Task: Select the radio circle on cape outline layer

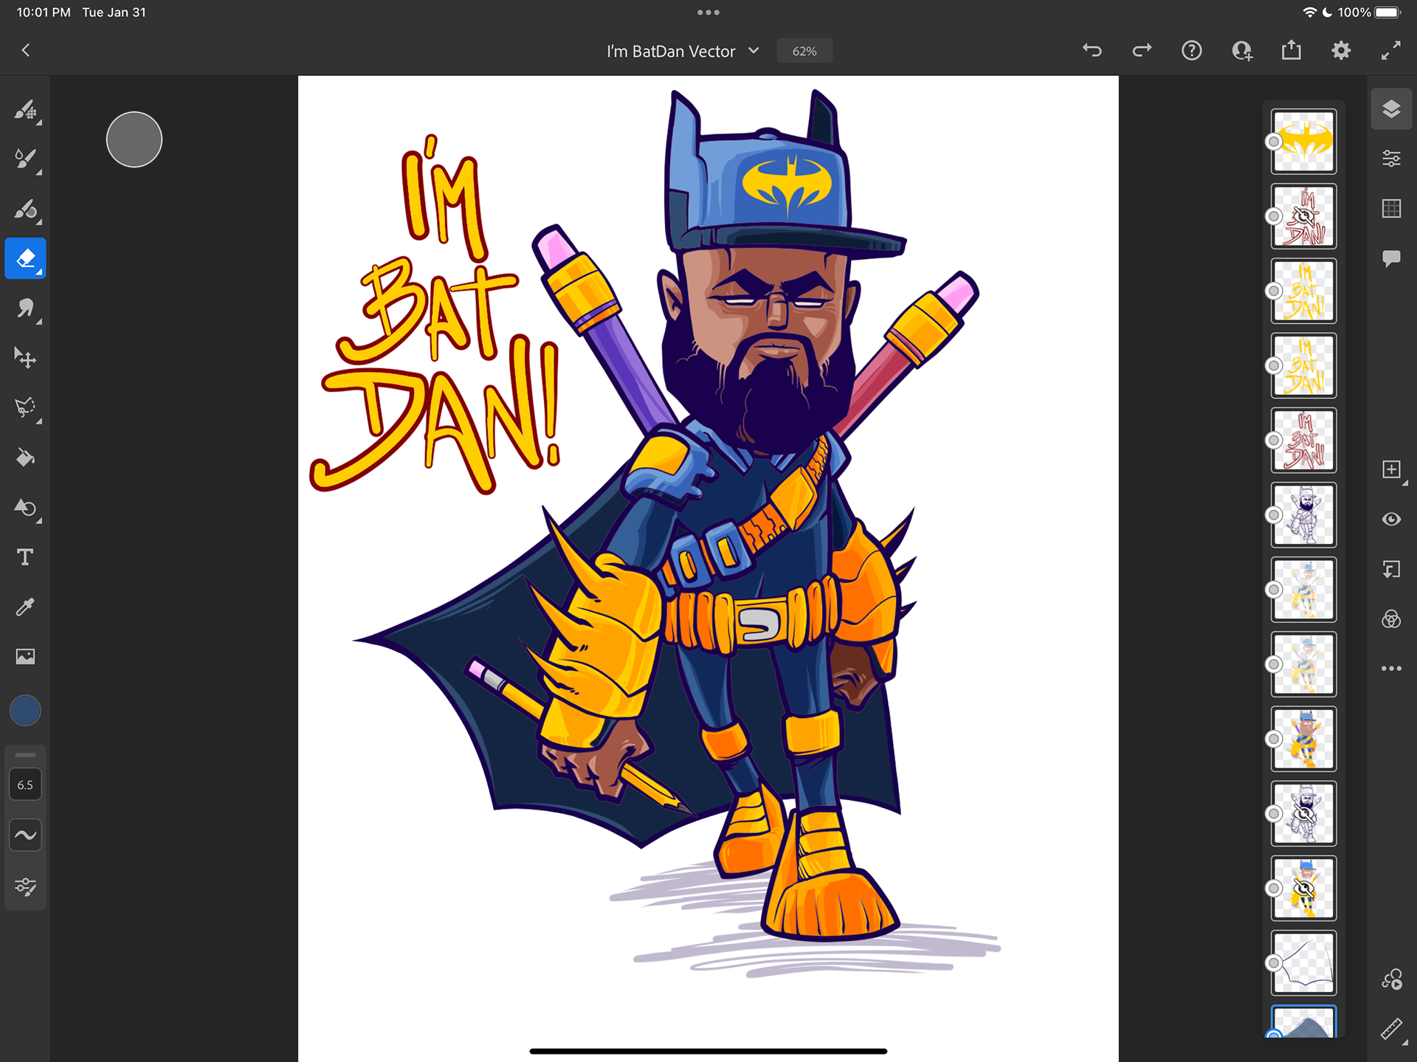Action: tap(1274, 963)
